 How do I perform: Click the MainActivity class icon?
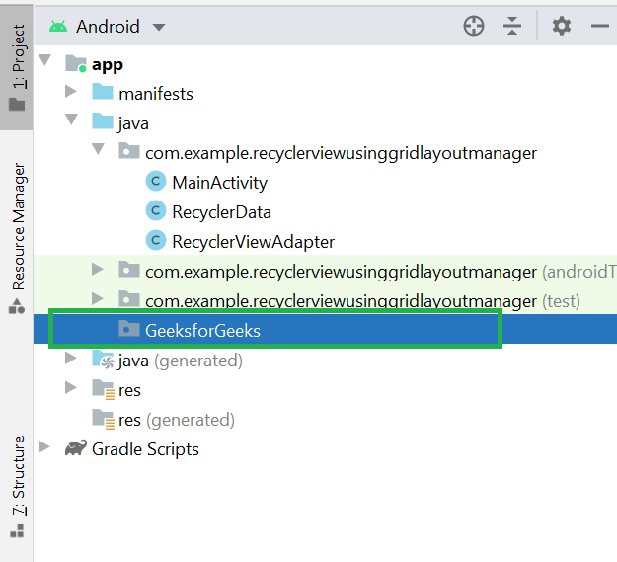coord(155,182)
